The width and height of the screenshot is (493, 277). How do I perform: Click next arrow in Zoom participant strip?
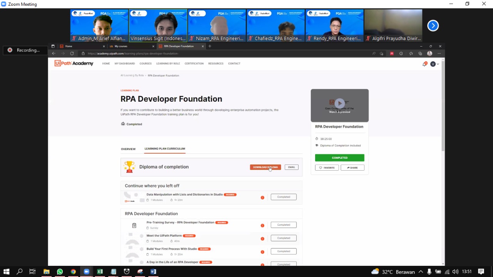pyautogui.click(x=433, y=26)
